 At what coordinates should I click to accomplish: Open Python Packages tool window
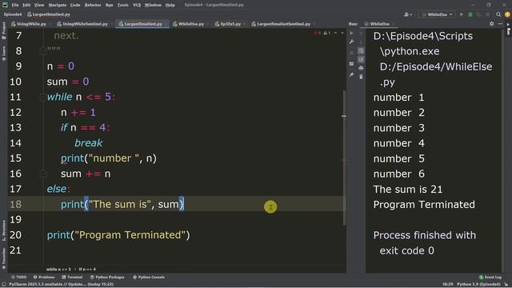[x=107, y=278]
